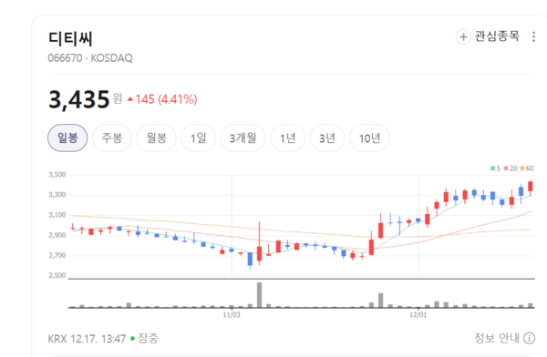Click the 정보 안내 info icon
Screen dimensions: 547x357
coord(529,338)
